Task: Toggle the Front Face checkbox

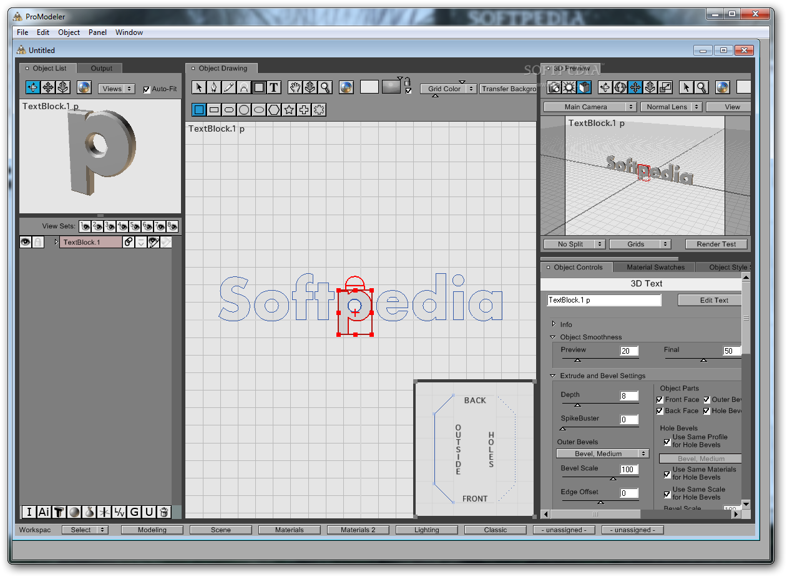Action: point(660,399)
